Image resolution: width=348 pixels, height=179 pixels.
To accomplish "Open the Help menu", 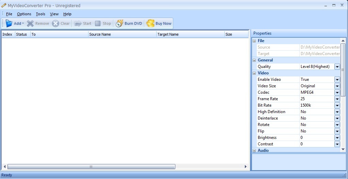I will tap(67, 14).
